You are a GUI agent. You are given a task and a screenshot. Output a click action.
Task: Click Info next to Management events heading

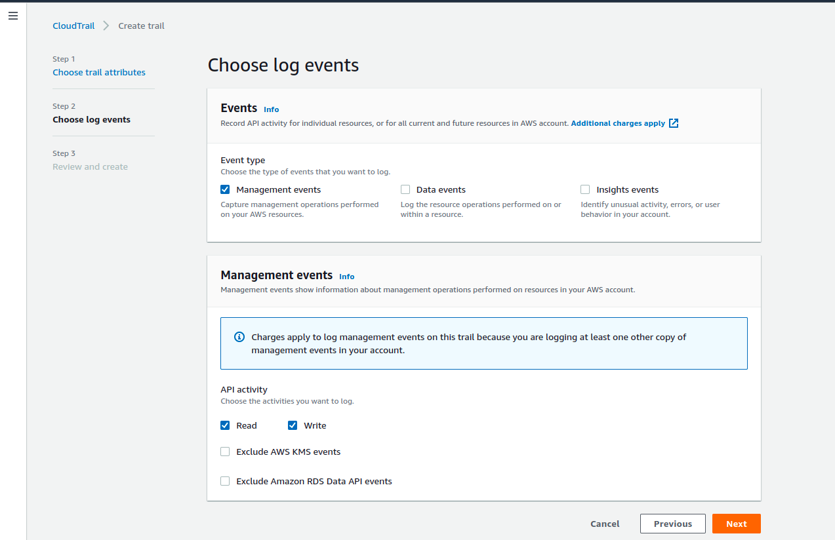coord(346,277)
